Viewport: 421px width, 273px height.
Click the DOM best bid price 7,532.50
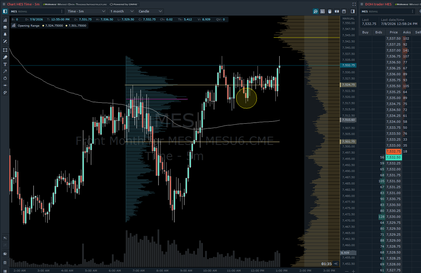tap(393, 157)
